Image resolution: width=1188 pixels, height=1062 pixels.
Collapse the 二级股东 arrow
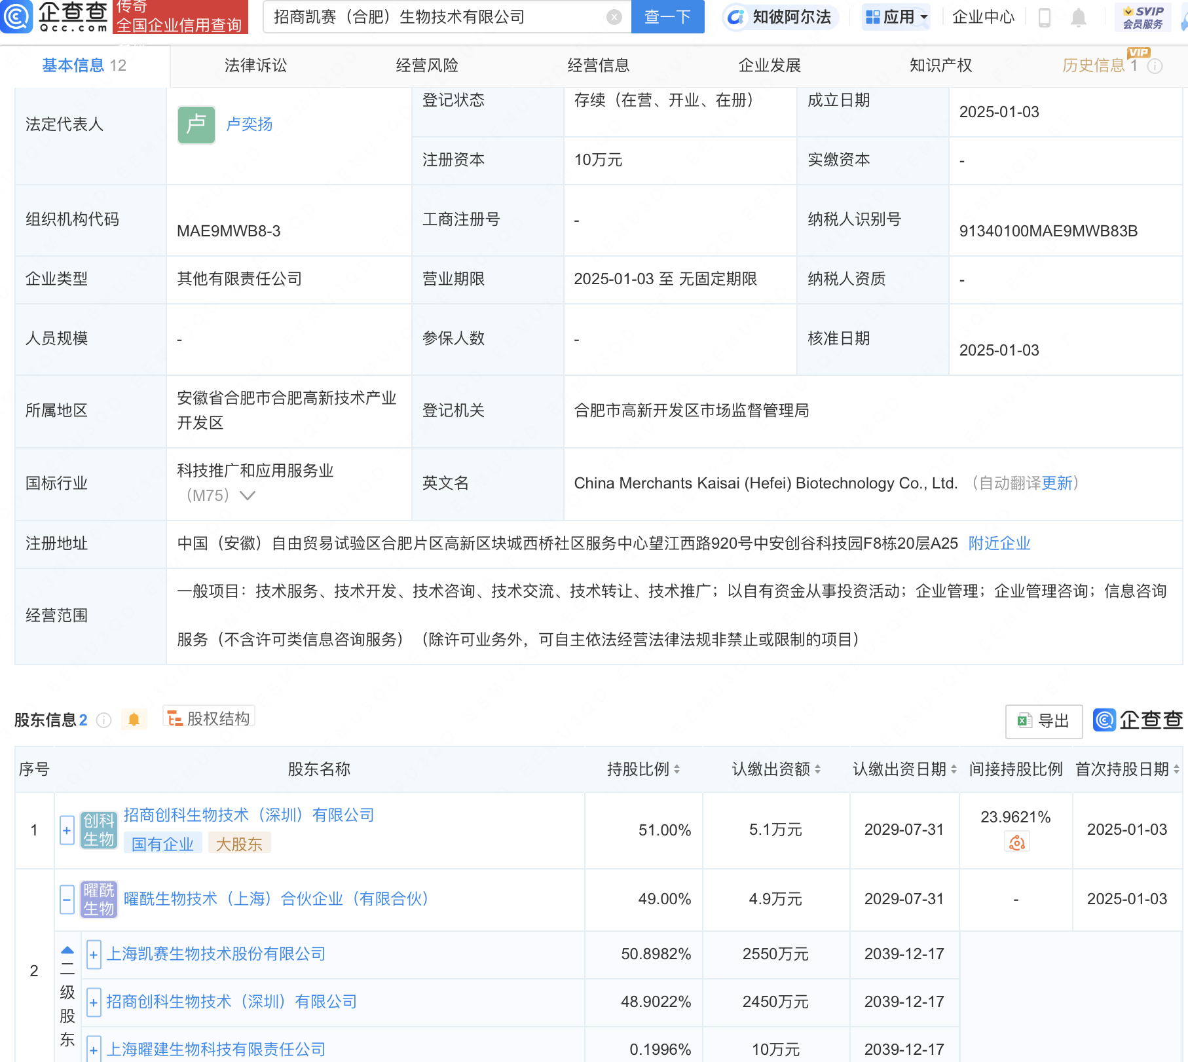coord(67,949)
